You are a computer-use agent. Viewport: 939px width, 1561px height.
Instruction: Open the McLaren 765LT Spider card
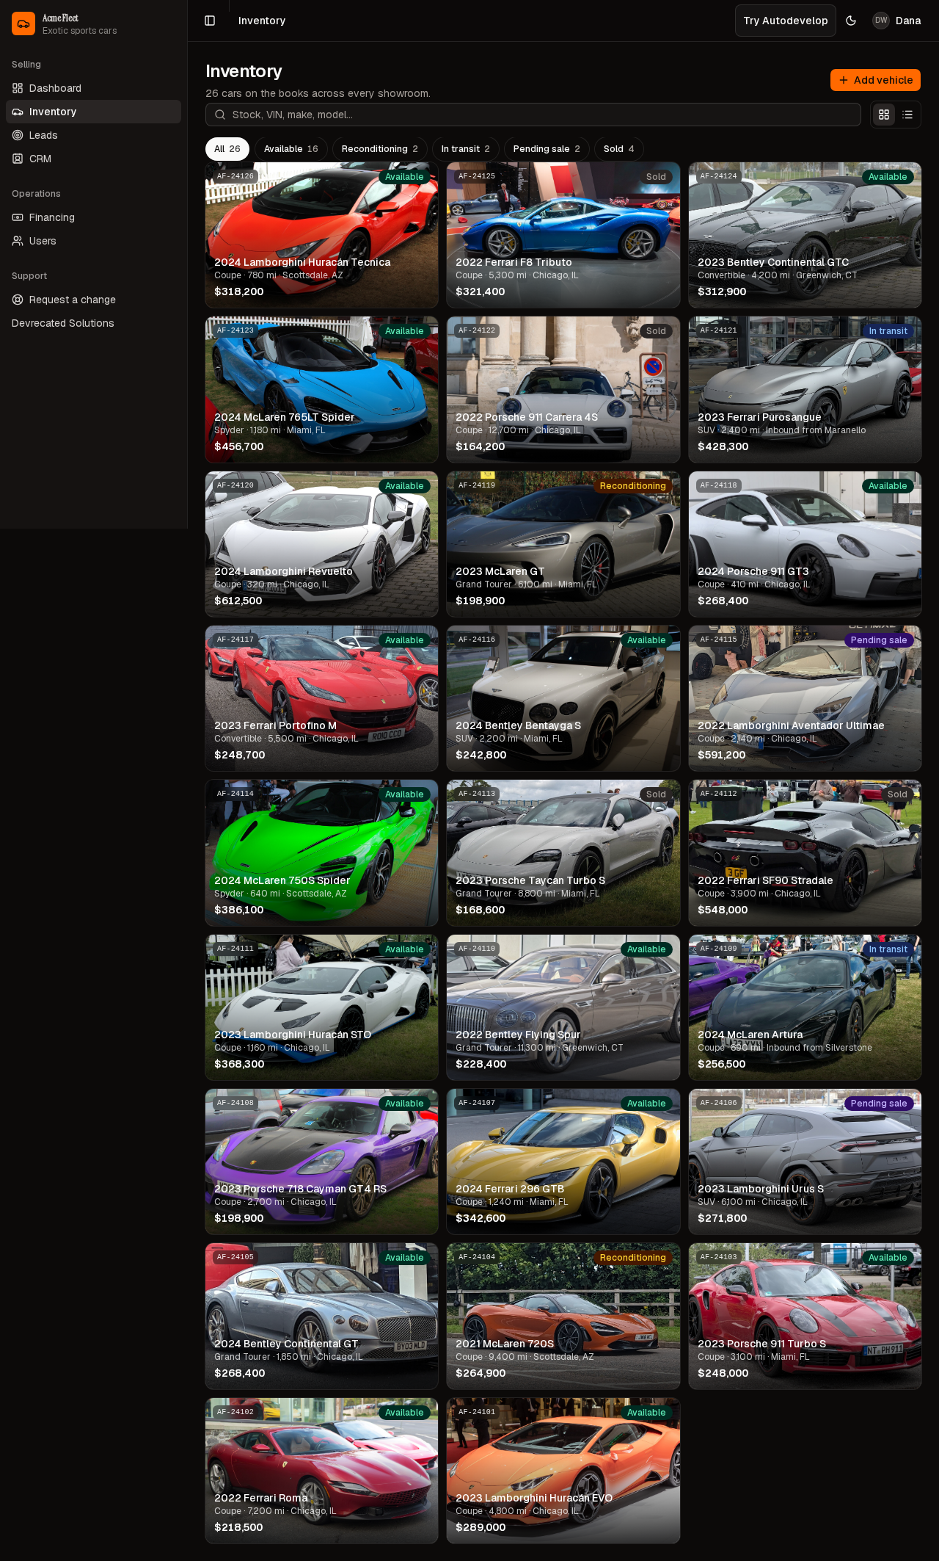click(x=321, y=390)
